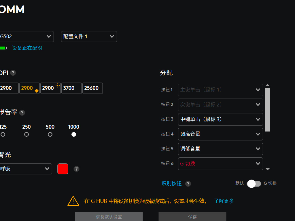The image size is (295, 221).
Task: Click the 保存 button
Action: pyautogui.click(x=192, y=217)
